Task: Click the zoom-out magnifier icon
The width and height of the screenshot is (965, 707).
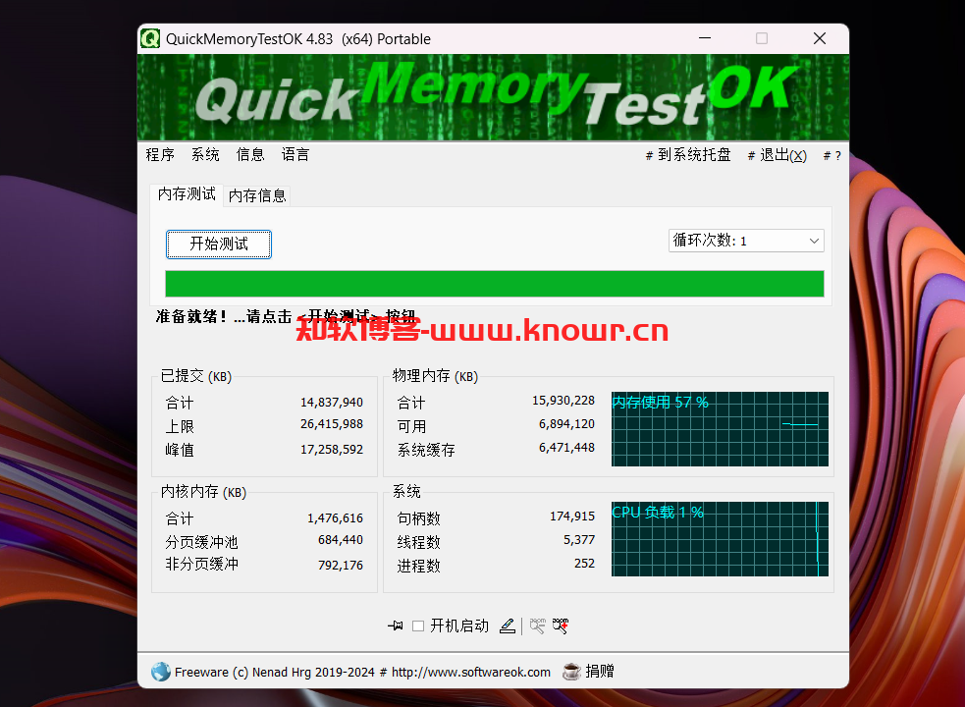Action: point(537,626)
